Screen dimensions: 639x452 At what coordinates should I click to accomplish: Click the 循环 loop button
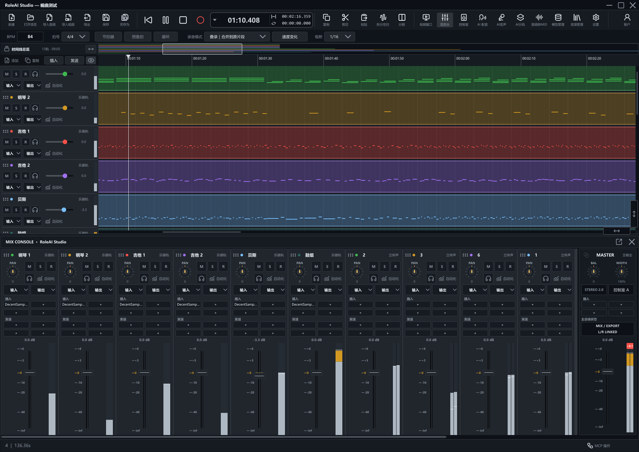(166, 37)
